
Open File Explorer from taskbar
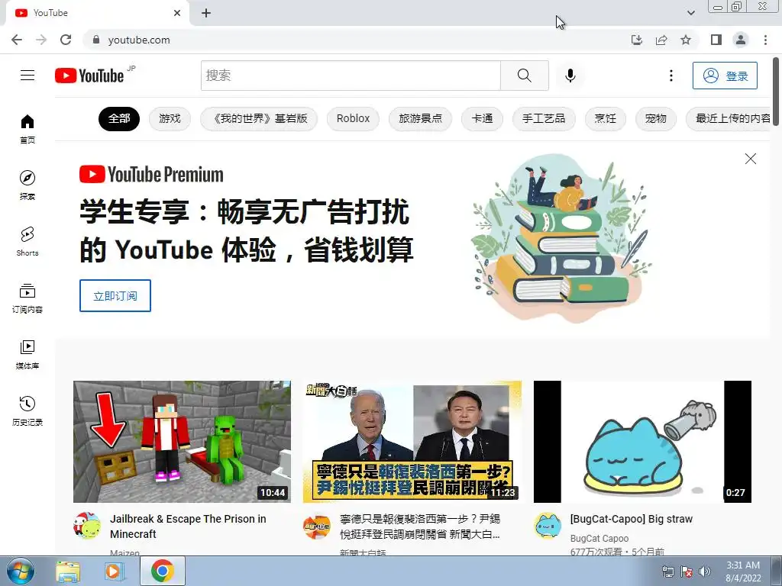pos(68,571)
